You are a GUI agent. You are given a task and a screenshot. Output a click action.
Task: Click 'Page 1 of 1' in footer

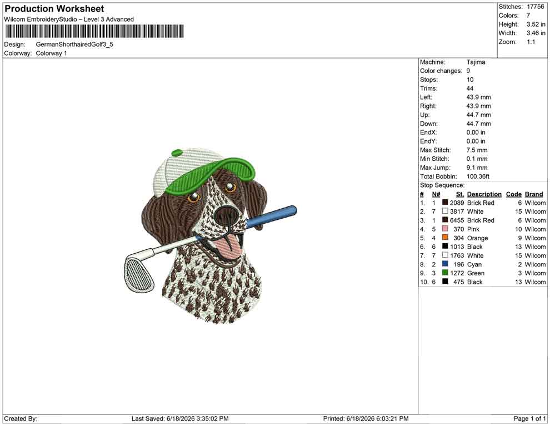point(529,418)
